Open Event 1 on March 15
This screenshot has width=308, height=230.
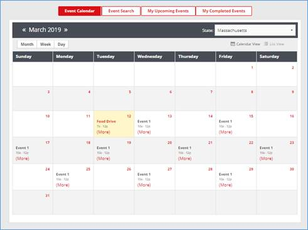click(225, 121)
